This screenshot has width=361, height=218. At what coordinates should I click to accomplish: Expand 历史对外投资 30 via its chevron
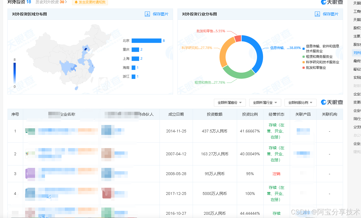click(x=66, y=2)
